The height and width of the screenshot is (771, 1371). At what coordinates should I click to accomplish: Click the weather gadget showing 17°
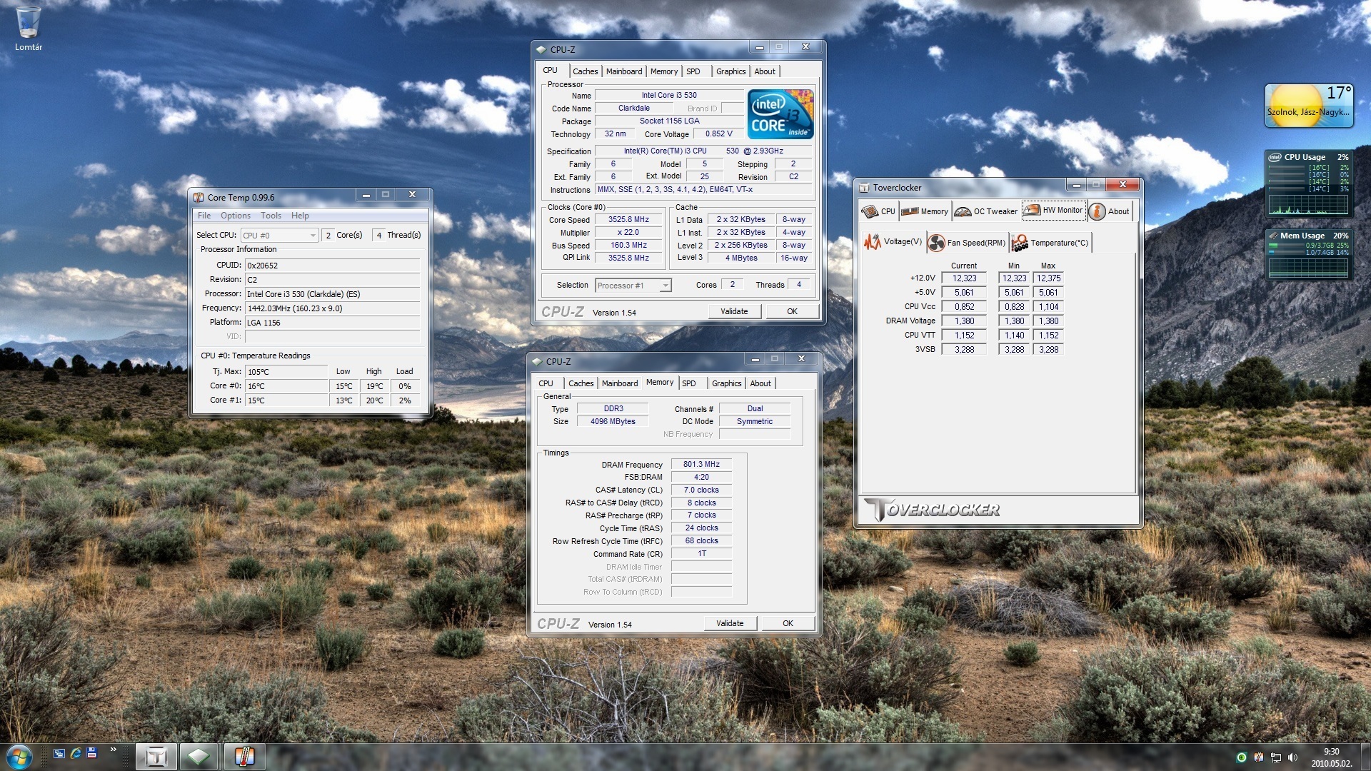tap(1308, 106)
